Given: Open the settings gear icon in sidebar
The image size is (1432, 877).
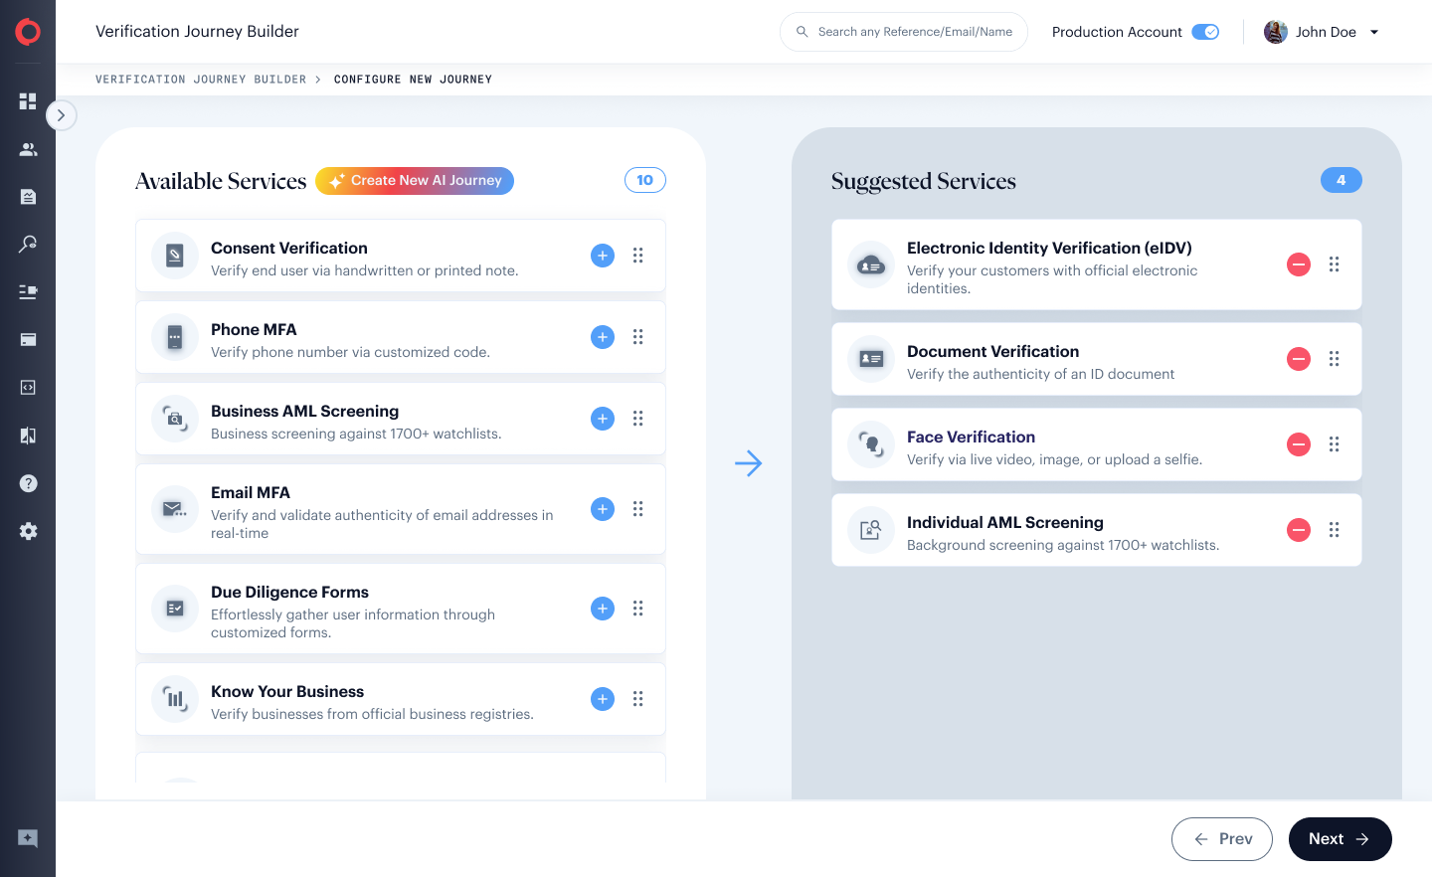Looking at the screenshot, I should [28, 531].
